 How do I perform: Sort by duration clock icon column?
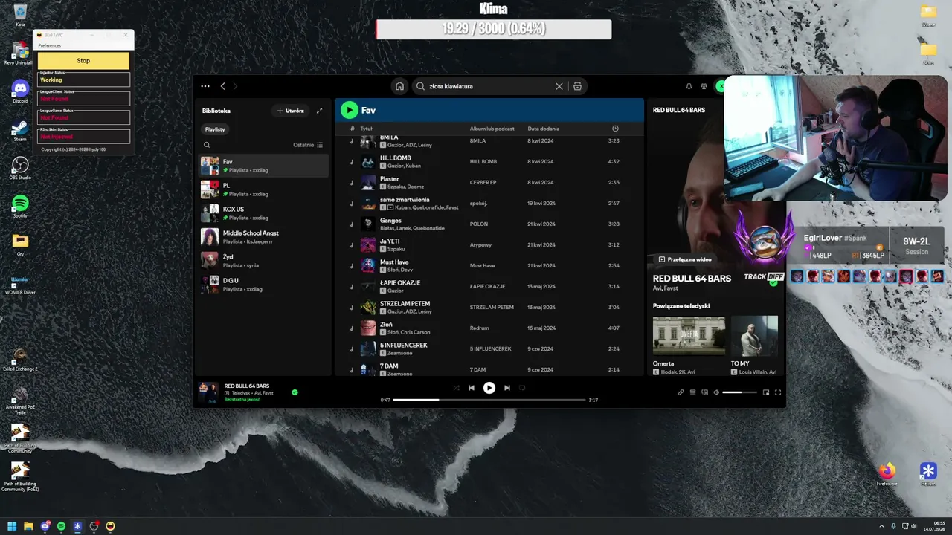click(x=615, y=129)
